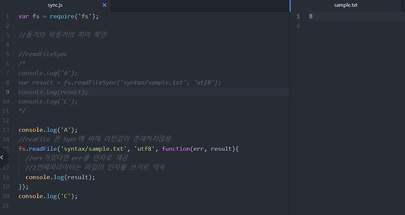
Task: Click line number 20 in the gutter
Action: [6, 196]
